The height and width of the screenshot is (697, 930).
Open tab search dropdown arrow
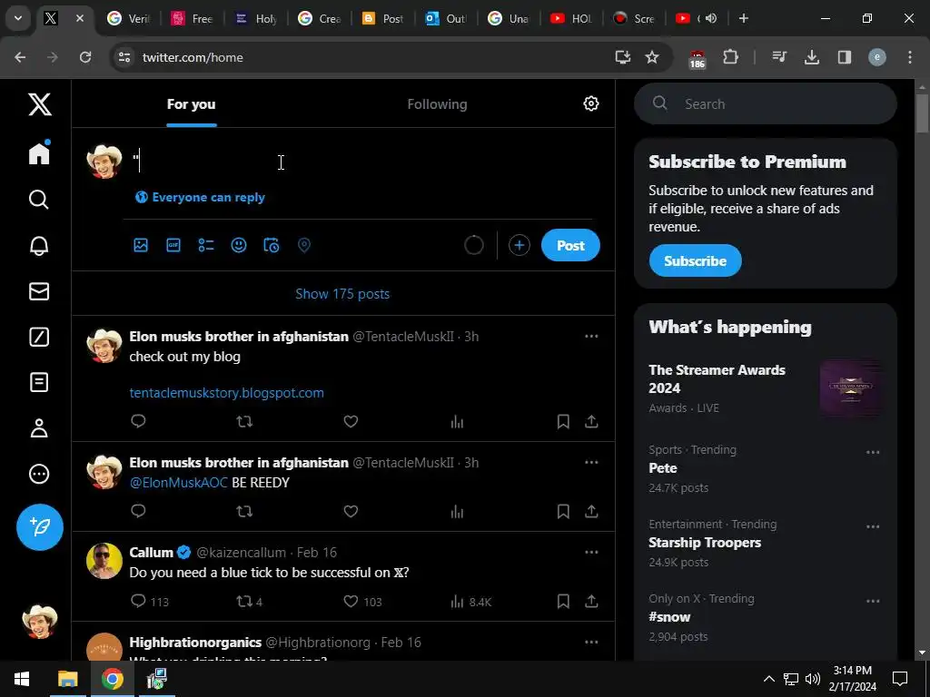click(x=18, y=18)
